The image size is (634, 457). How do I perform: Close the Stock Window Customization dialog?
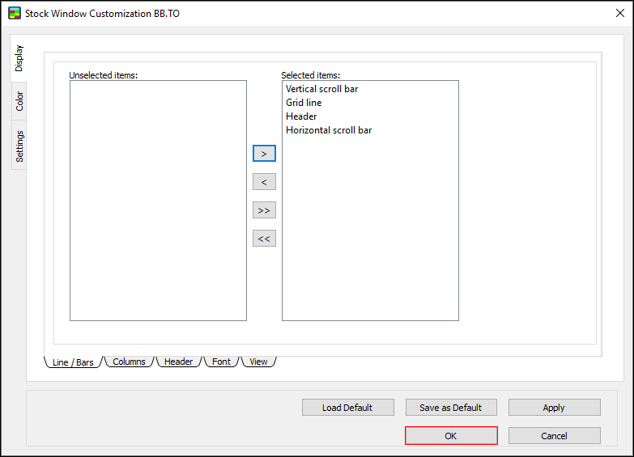[619, 14]
